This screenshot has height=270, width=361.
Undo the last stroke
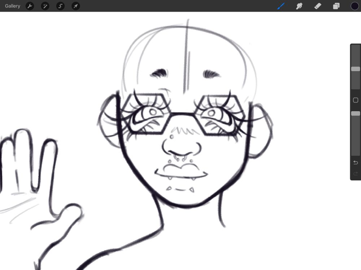(356, 163)
